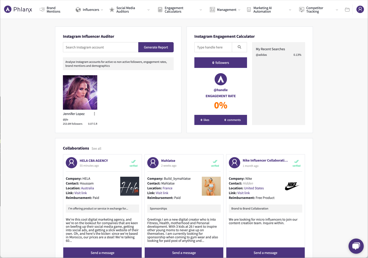Focus the Search Instagram account field
This screenshot has height=258, width=368.
[101, 47]
